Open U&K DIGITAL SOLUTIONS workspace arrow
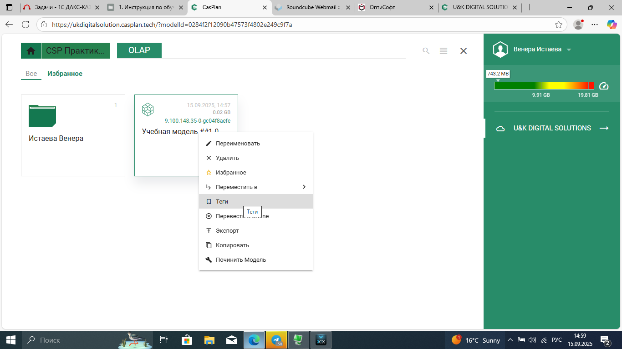The width and height of the screenshot is (622, 349). tap(604, 128)
